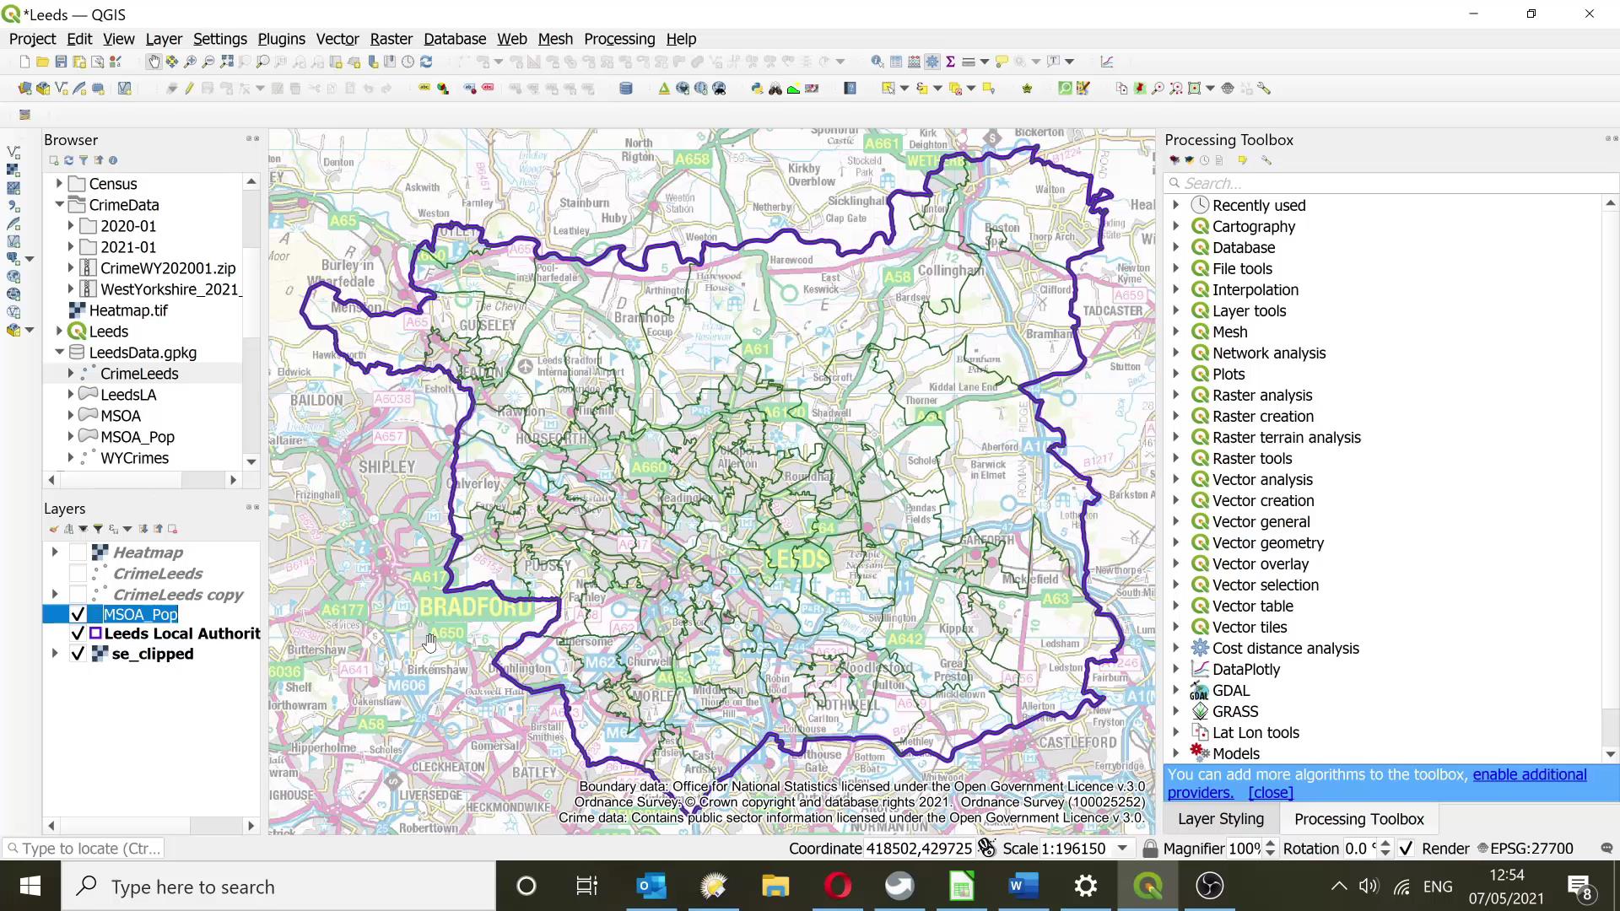Open the Processing menu

[618, 39]
